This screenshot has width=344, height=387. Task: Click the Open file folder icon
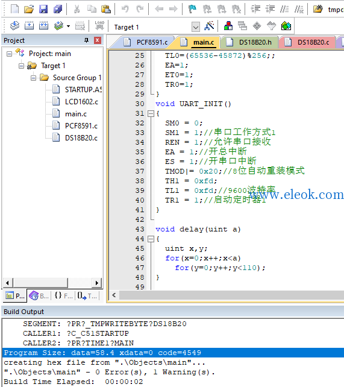point(29,10)
